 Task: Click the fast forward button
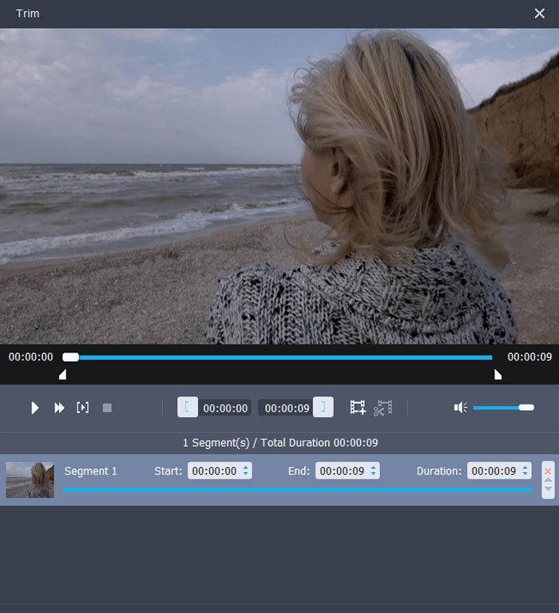(x=59, y=408)
